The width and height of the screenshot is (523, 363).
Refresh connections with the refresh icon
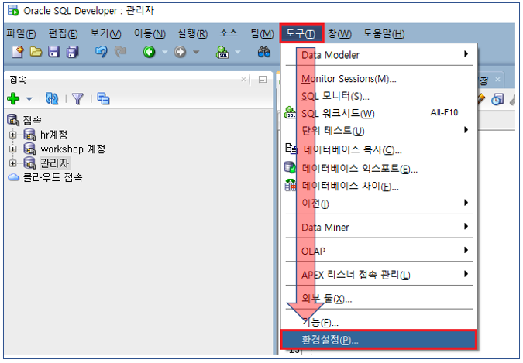(x=52, y=98)
